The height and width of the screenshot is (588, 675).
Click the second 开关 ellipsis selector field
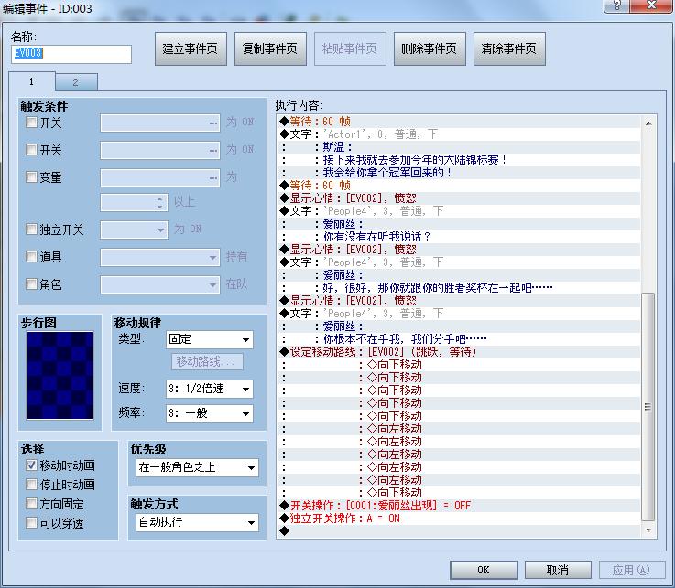click(160, 151)
